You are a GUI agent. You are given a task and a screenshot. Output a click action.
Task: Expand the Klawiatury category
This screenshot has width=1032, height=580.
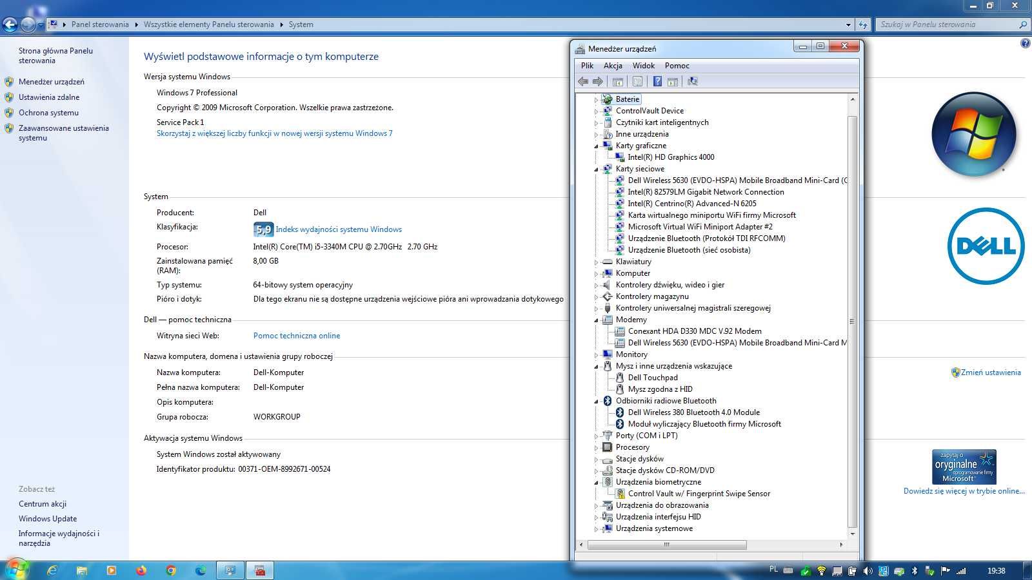[596, 262]
